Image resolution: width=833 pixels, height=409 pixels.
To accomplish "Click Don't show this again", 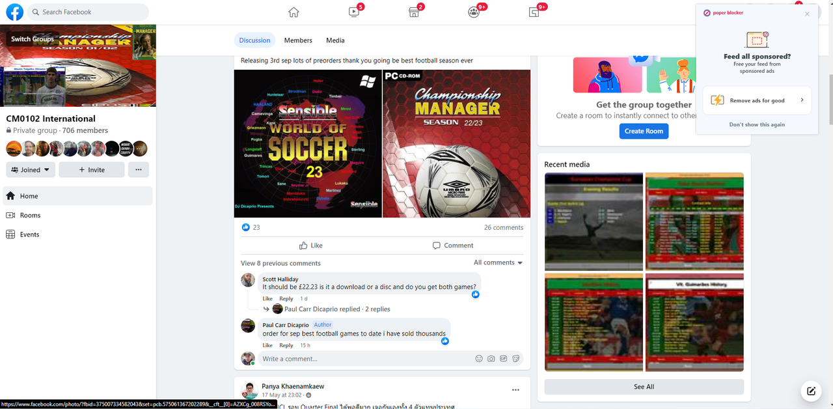I will tap(757, 124).
